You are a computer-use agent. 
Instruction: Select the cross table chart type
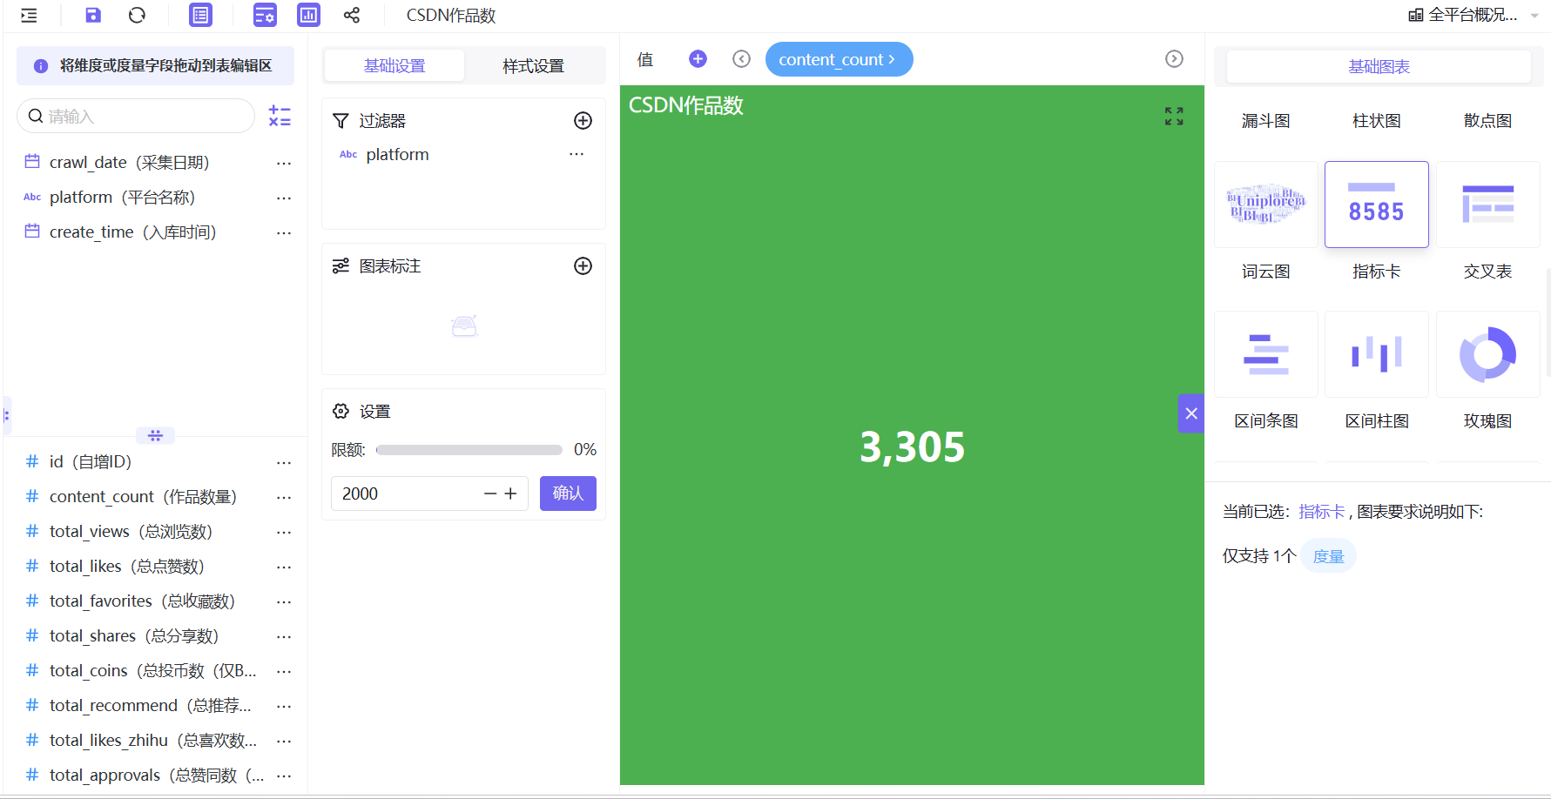pyautogui.click(x=1488, y=205)
